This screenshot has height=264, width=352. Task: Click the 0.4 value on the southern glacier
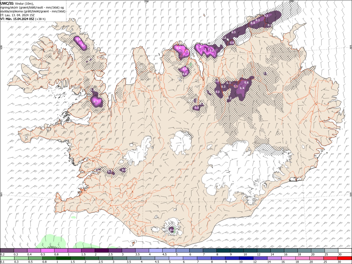[x=172, y=230]
